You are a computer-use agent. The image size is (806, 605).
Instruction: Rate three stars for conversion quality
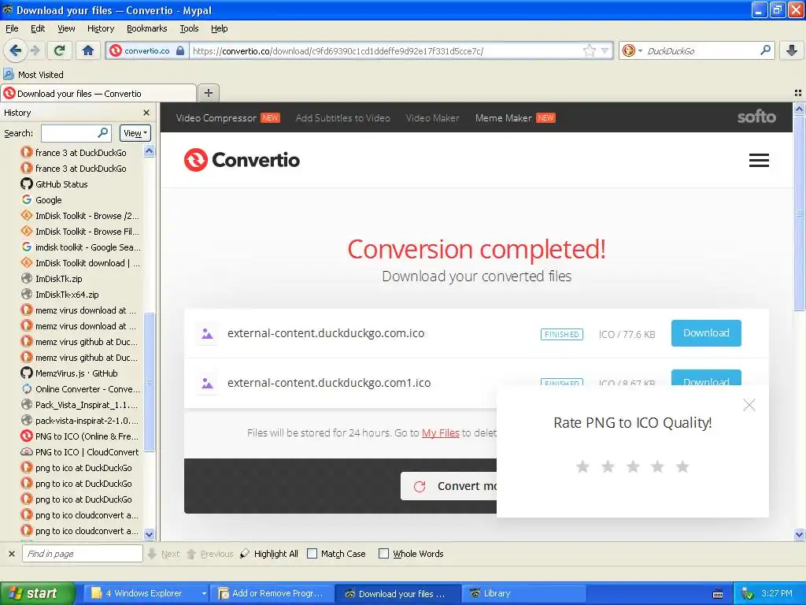pyautogui.click(x=633, y=466)
